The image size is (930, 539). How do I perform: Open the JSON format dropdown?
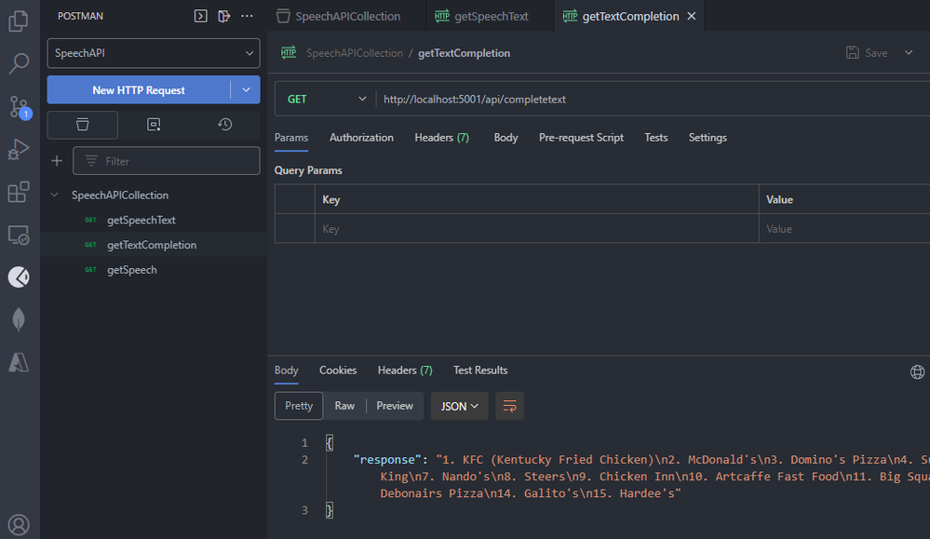click(x=459, y=406)
